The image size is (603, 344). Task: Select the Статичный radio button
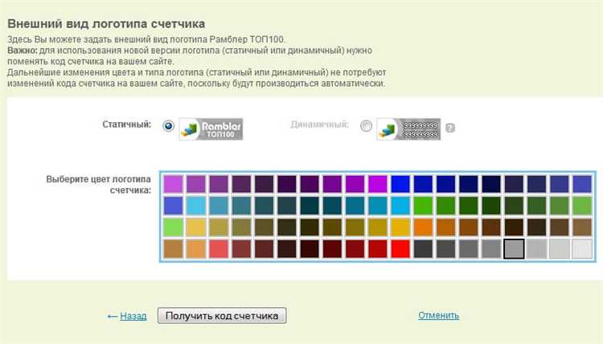[x=168, y=126]
